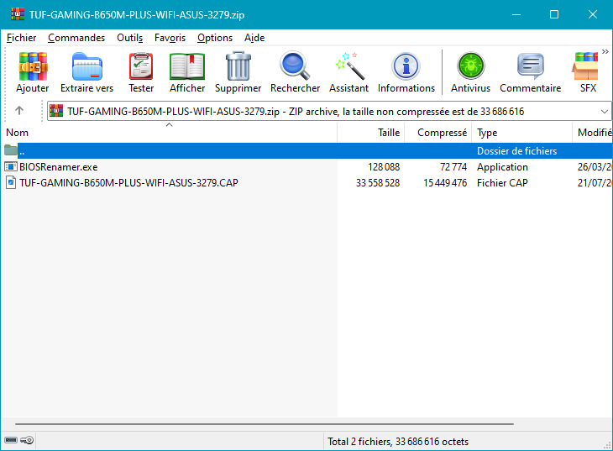The width and height of the screenshot is (613, 451).
Task: Click the parent folder icon
Action: click(11, 150)
